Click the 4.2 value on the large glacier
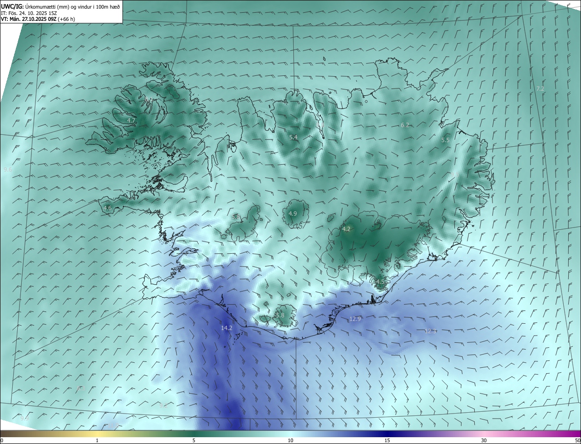The height and width of the screenshot is (444, 581). tap(346, 229)
